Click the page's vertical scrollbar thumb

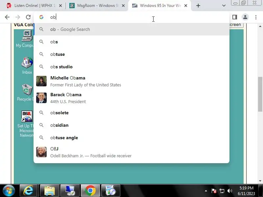260,94
